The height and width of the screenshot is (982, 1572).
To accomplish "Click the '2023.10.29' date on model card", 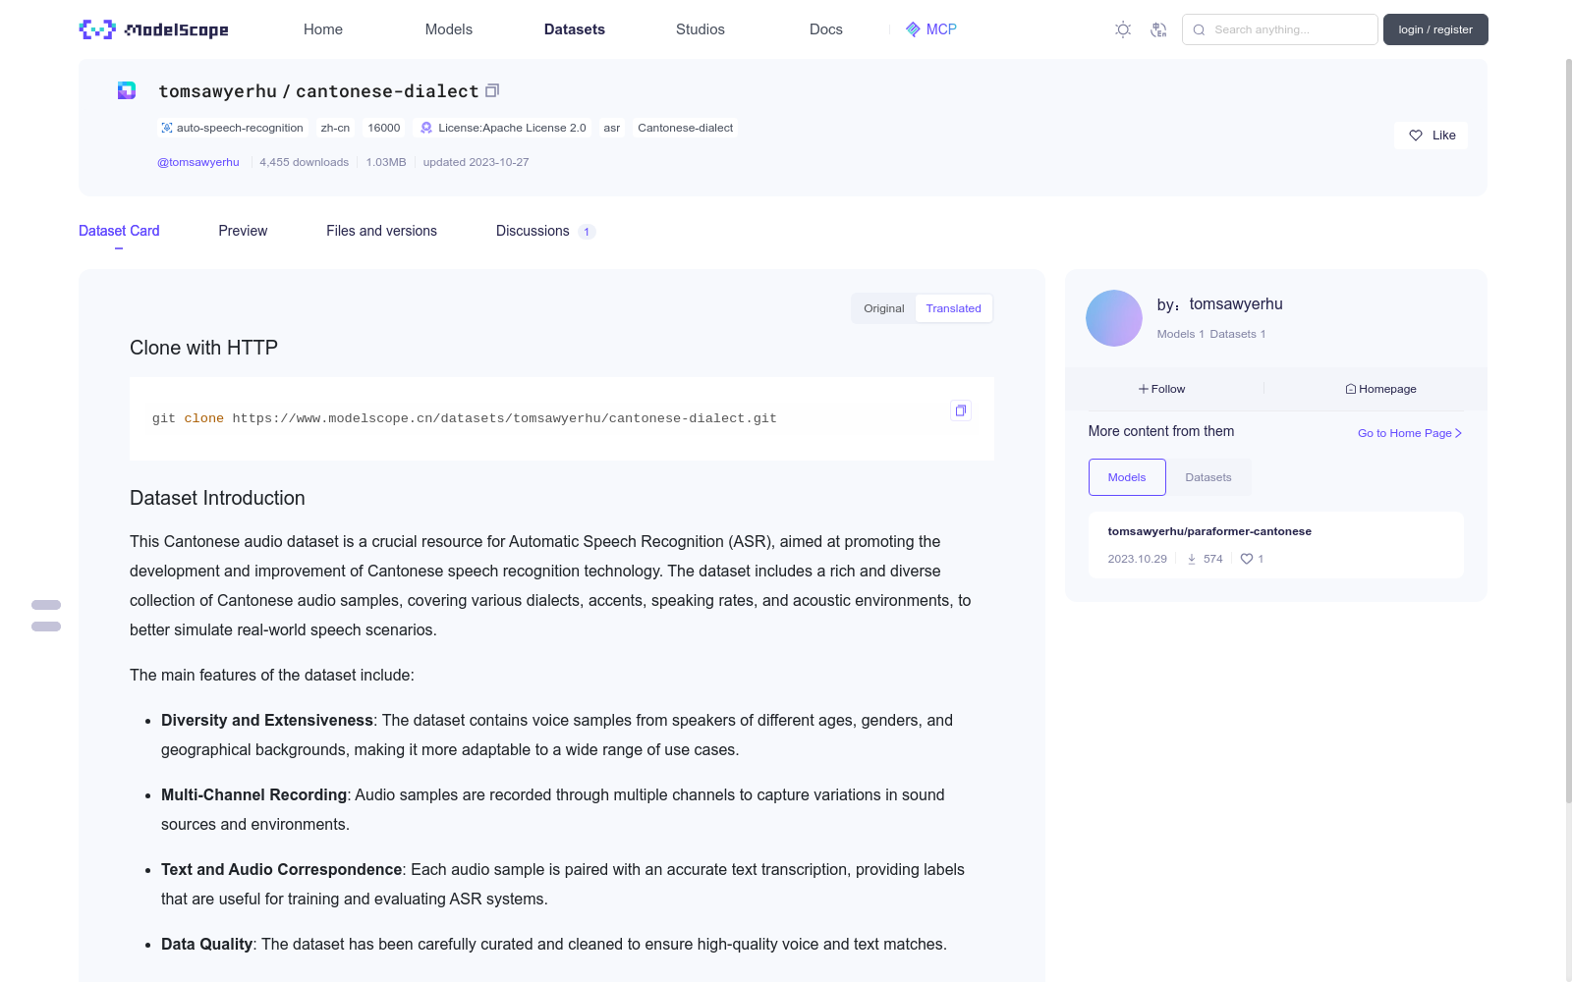I will 1138,559.
